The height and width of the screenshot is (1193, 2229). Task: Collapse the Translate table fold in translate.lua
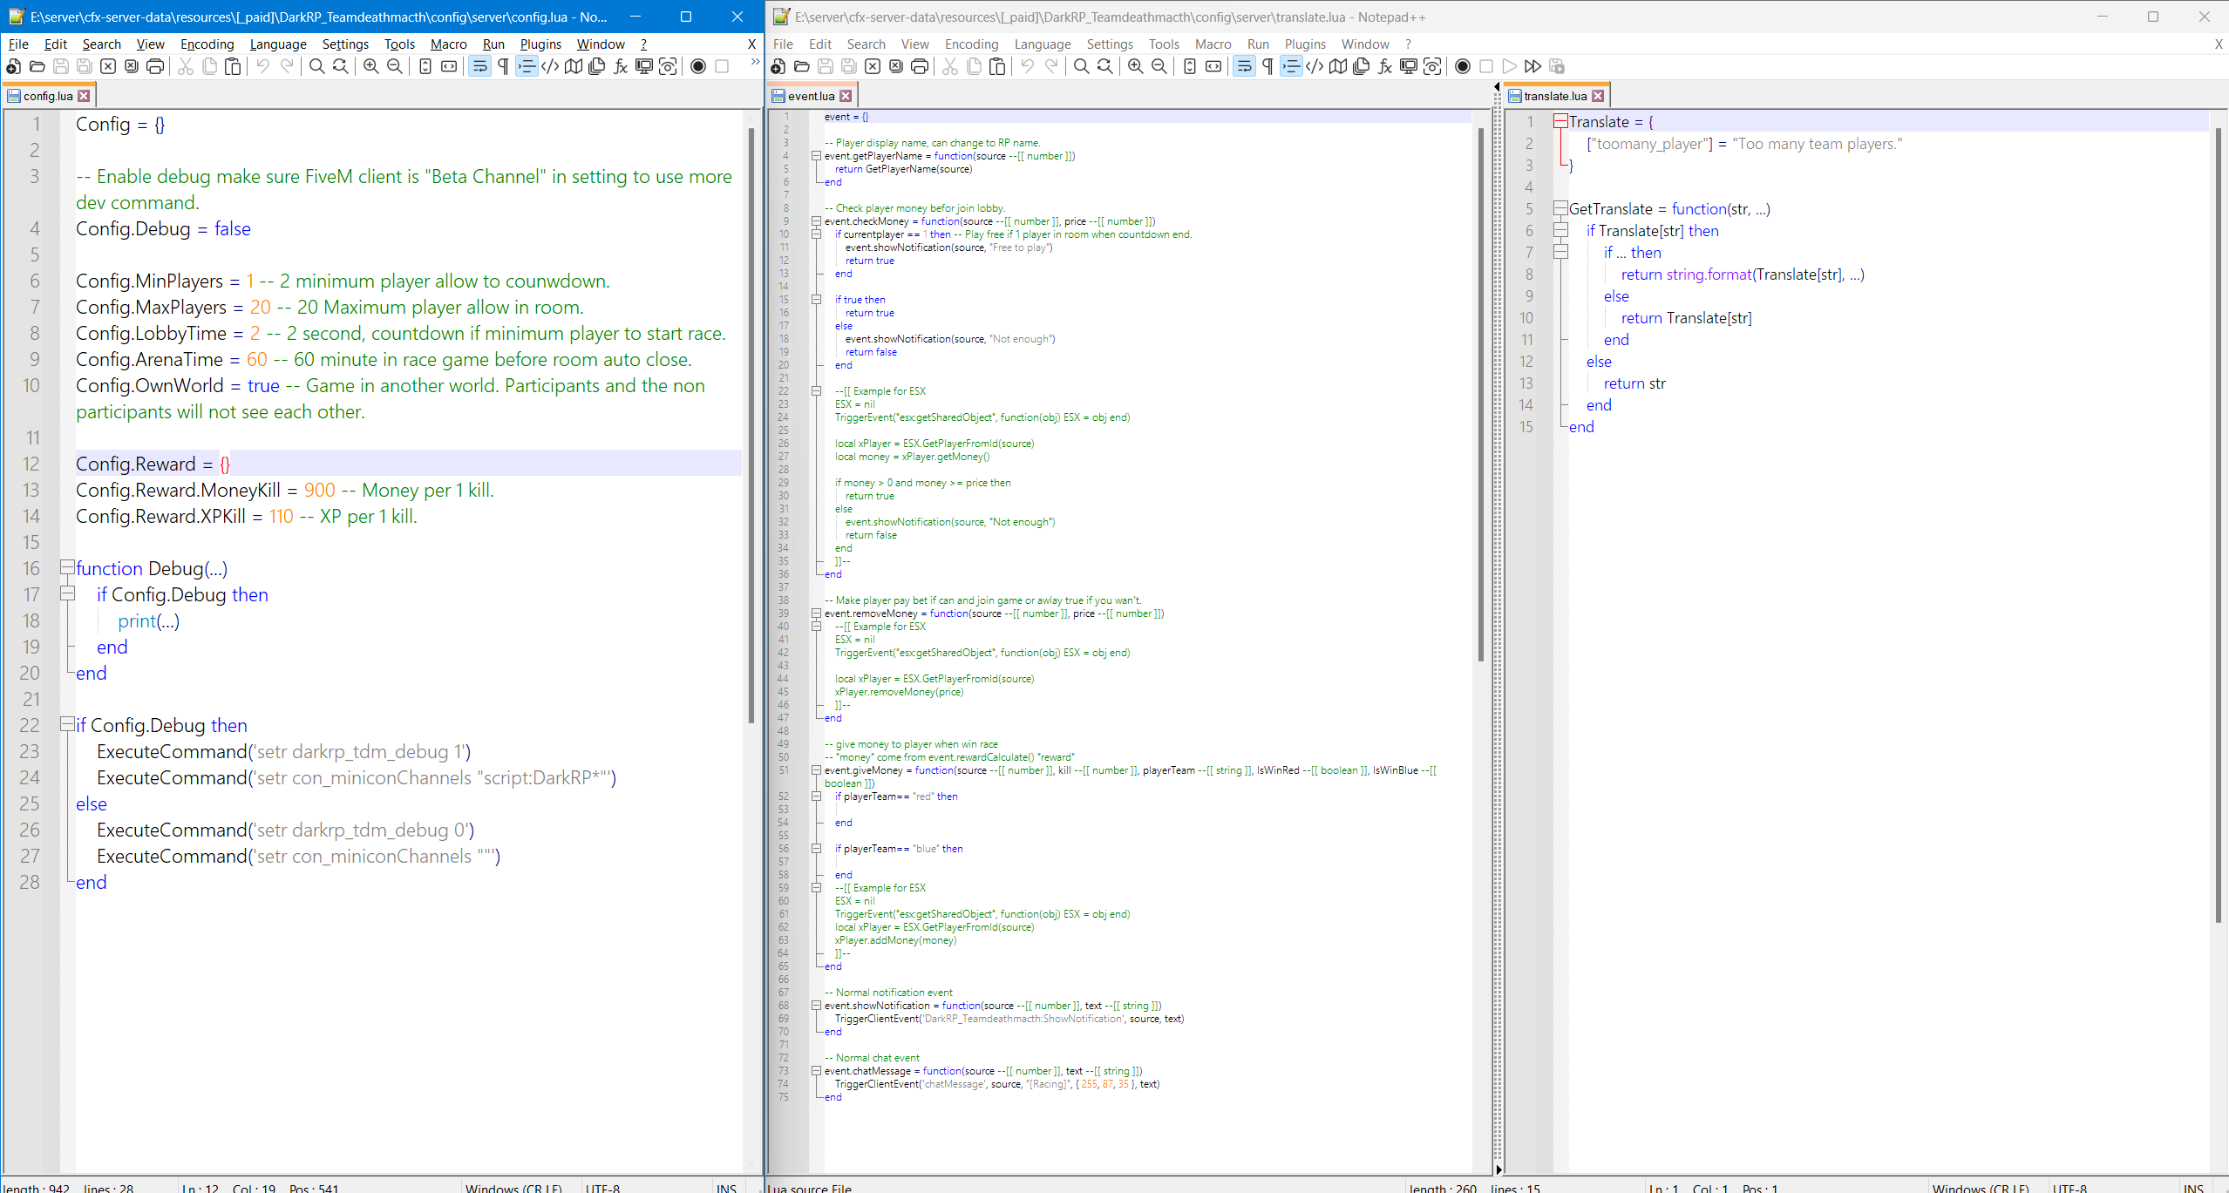tap(1560, 121)
